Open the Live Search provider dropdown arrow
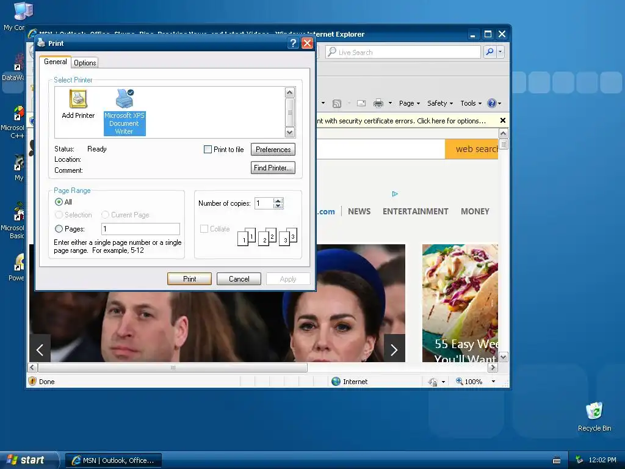Screen dimensions: 625x469 pos(500,52)
